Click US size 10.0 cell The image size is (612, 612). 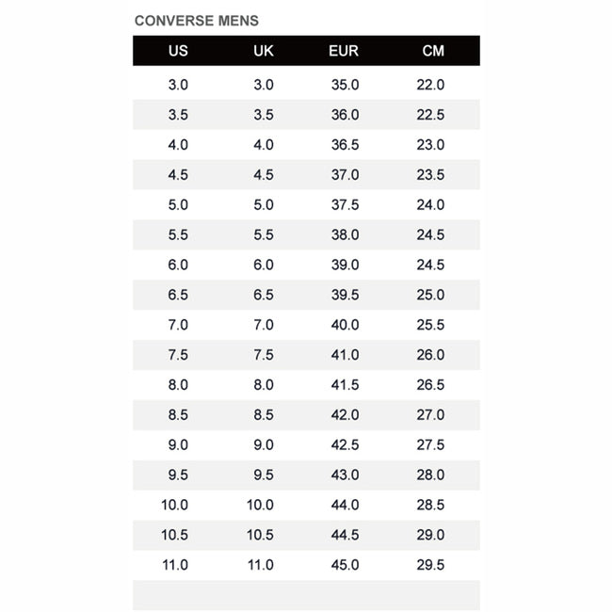(x=174, y=505)
